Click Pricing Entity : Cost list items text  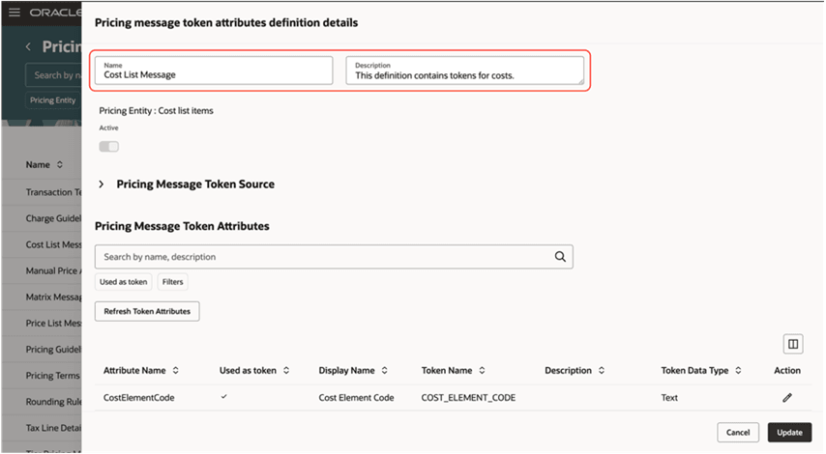157,111
